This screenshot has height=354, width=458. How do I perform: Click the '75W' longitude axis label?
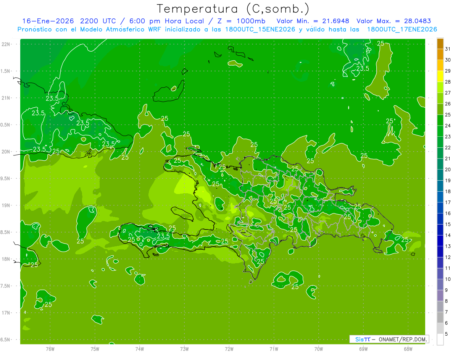[95, 349]
